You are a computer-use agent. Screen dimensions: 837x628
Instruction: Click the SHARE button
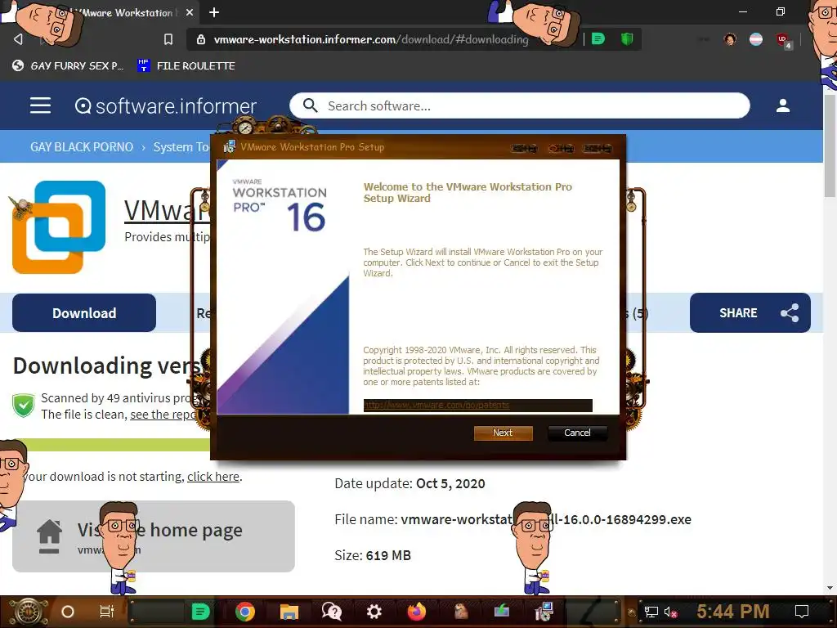pyautogui.click(x=750, y=313)
